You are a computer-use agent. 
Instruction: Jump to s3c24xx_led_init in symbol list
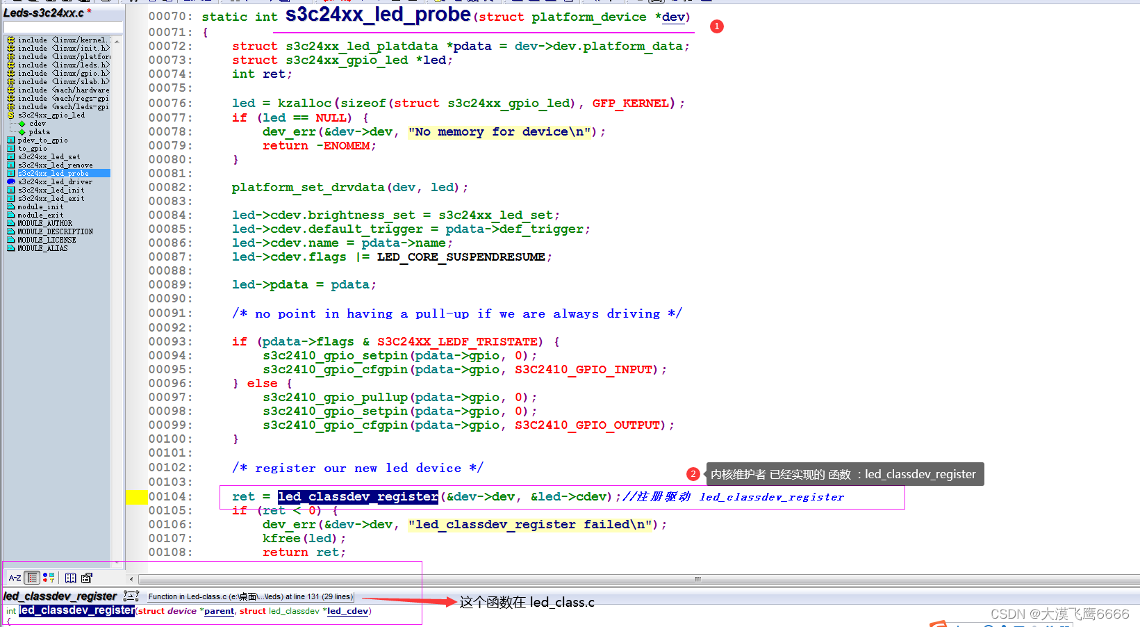click(46, 190)
